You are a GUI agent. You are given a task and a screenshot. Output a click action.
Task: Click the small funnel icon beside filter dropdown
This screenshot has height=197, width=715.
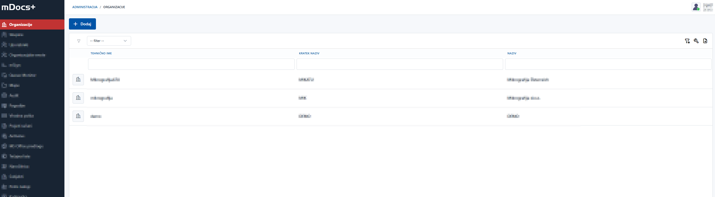click(79, 41)
